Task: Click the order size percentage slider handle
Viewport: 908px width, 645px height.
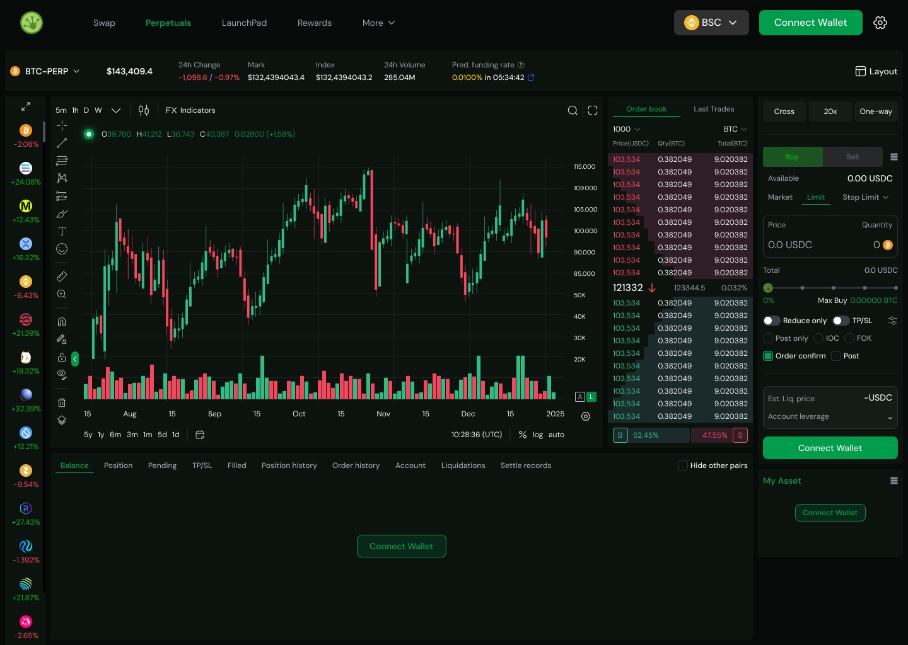Action: point(768,288)
